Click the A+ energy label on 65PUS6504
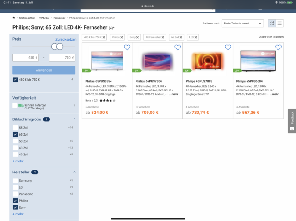Screen dimensions: 296x221 (237, 71)
